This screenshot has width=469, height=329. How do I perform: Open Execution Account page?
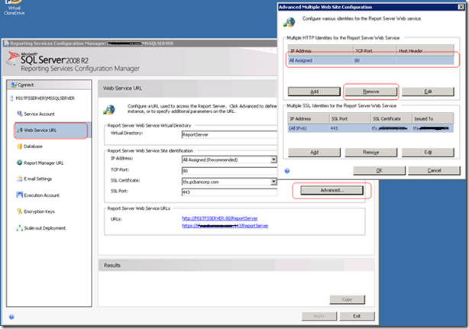(41, 195)
